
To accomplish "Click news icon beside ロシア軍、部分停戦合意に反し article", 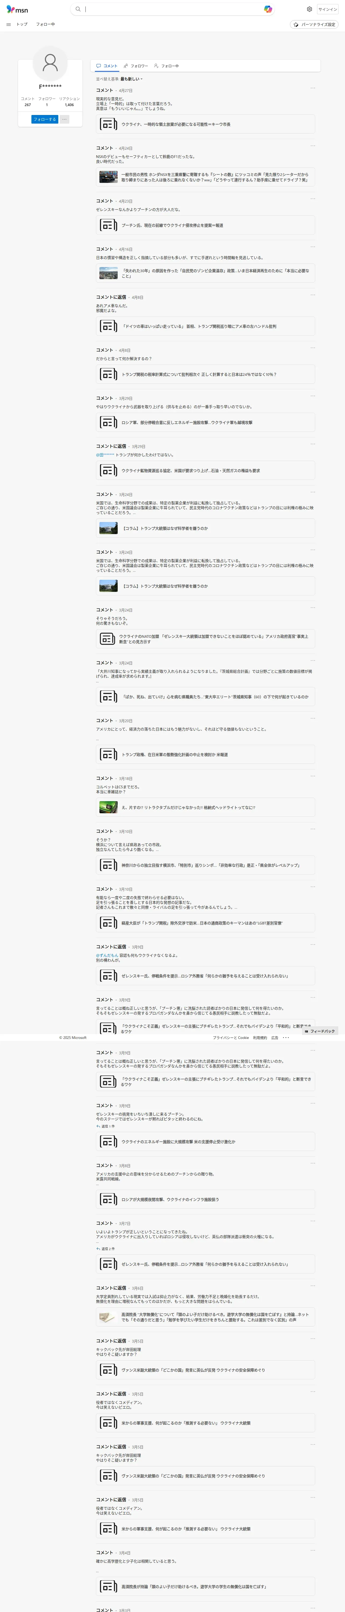I will click(x=108, y=422).
